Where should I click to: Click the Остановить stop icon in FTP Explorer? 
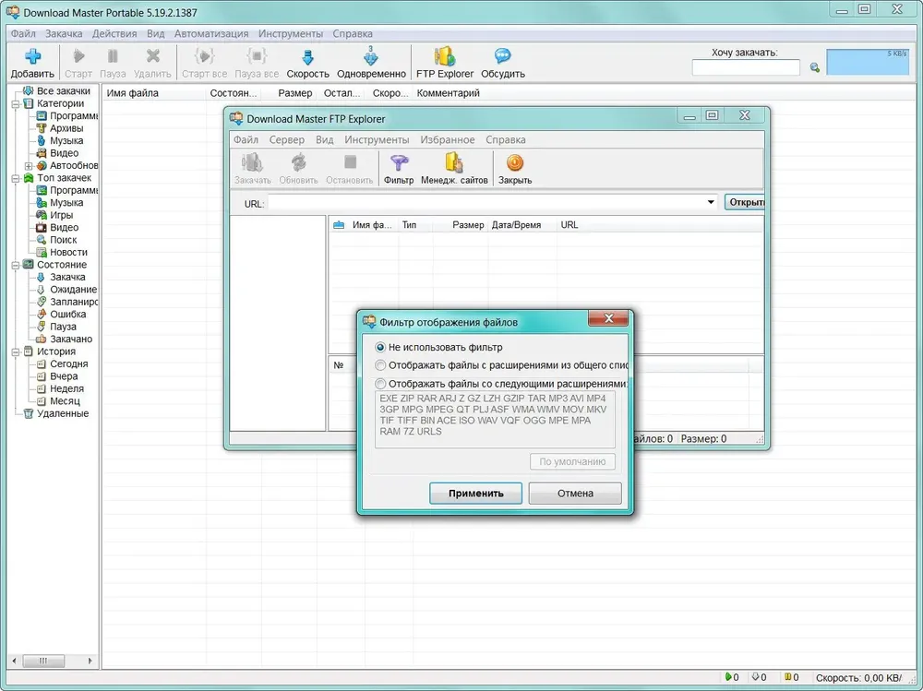(x=350, y=161)
